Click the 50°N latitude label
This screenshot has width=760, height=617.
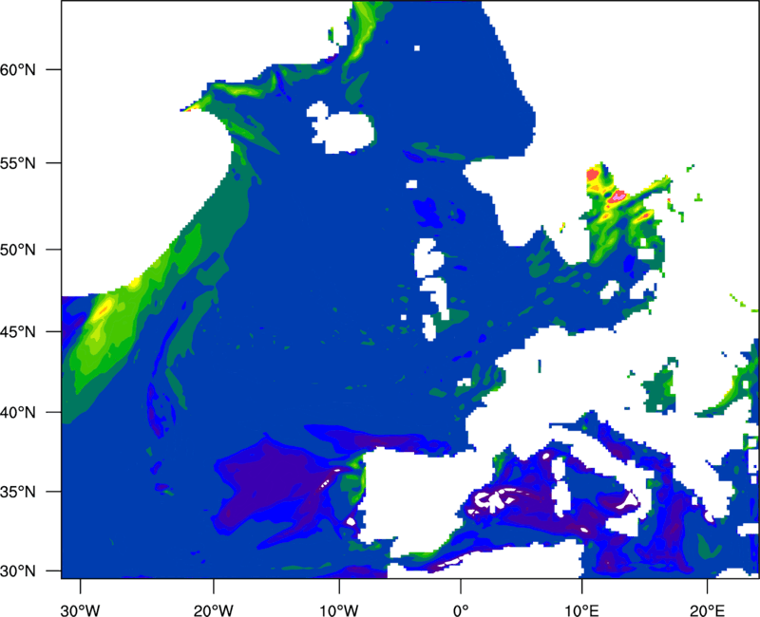[18, 250]
